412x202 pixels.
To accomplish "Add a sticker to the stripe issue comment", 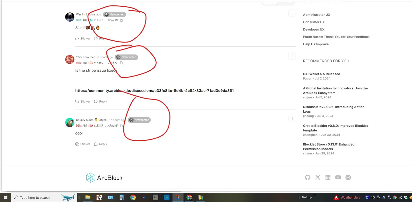I will click(83, 102).
